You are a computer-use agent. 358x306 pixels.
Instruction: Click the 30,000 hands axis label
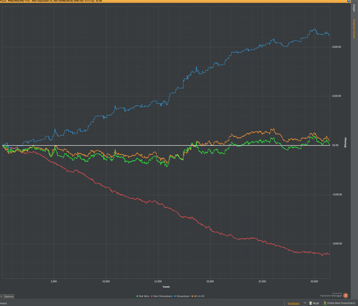[315, 281]
